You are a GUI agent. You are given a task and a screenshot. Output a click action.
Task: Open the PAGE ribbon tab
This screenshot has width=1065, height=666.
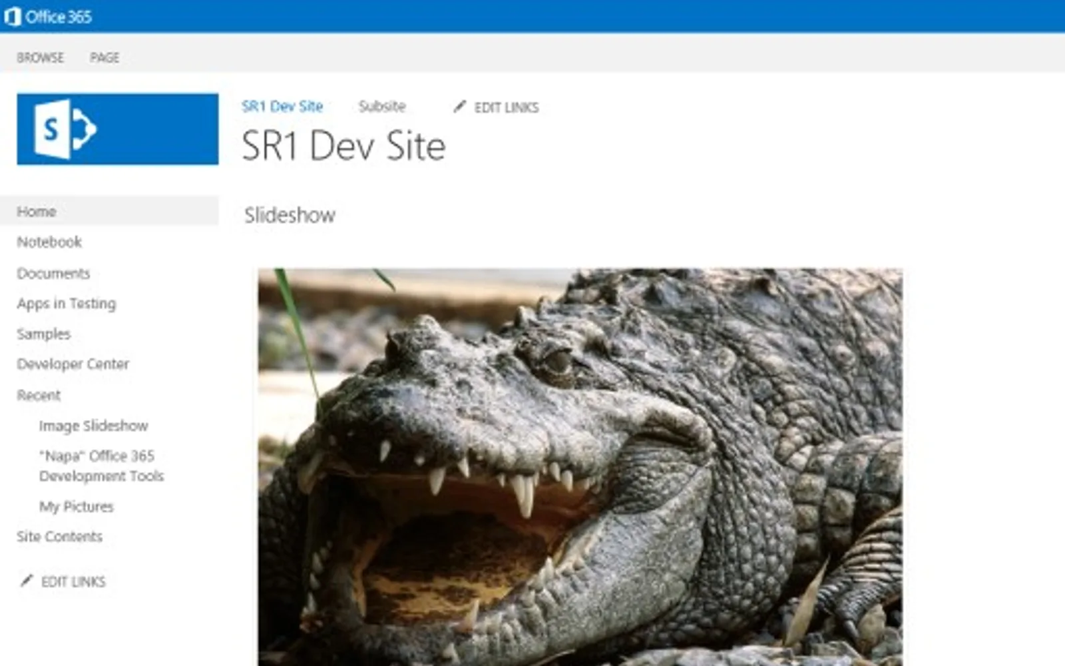pyautogui.click(x=105, y=58)
